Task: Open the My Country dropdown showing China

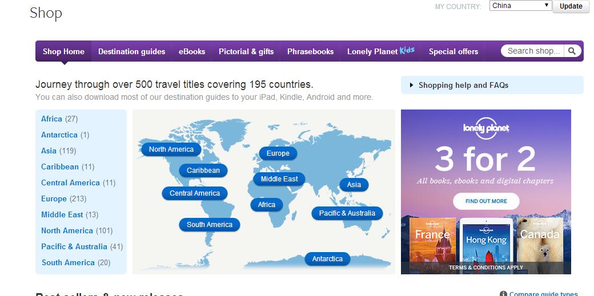Action: click(x=520, y=6)
